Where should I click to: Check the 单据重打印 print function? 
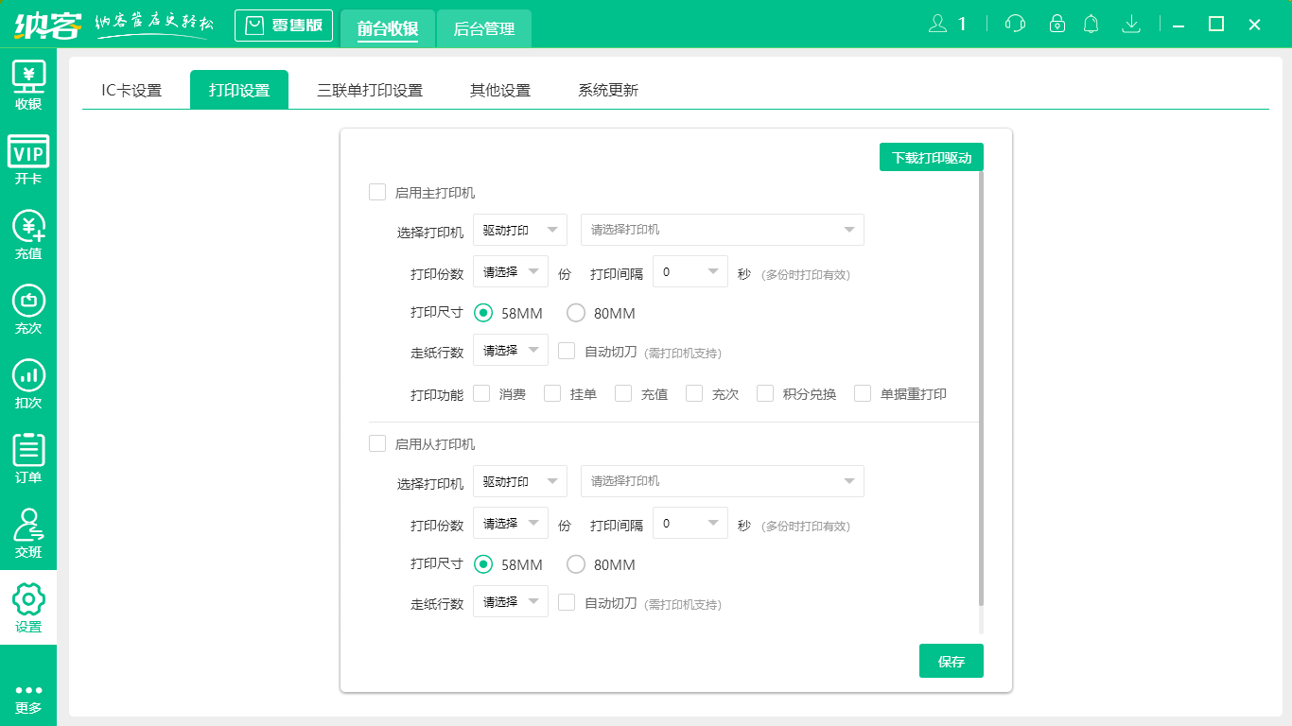click(863, 393)
